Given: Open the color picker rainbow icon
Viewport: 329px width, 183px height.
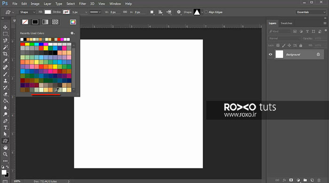Looking at the screenshot, I should pyautogui.click(x=73, y=22).
